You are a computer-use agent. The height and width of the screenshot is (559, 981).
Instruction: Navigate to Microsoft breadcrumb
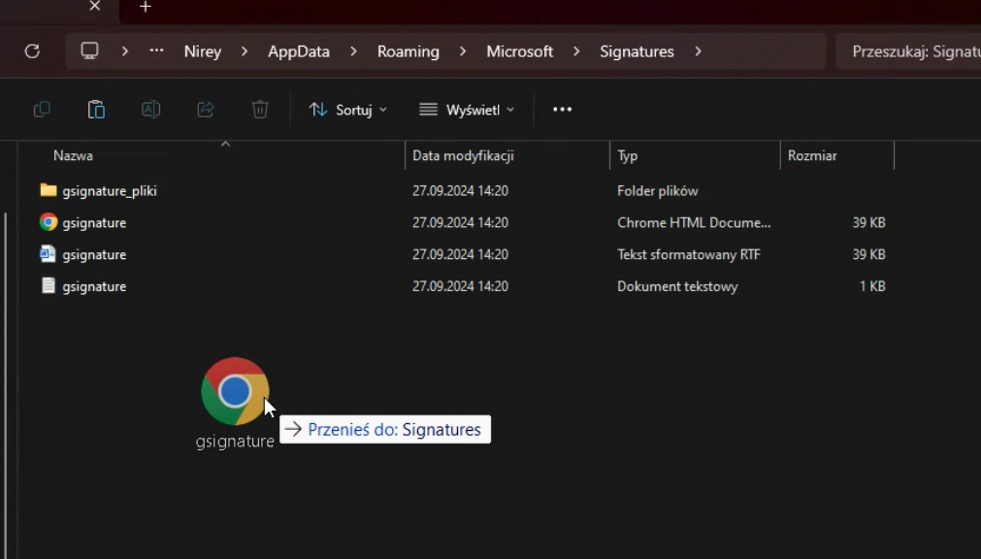click(x=520, y=51)
